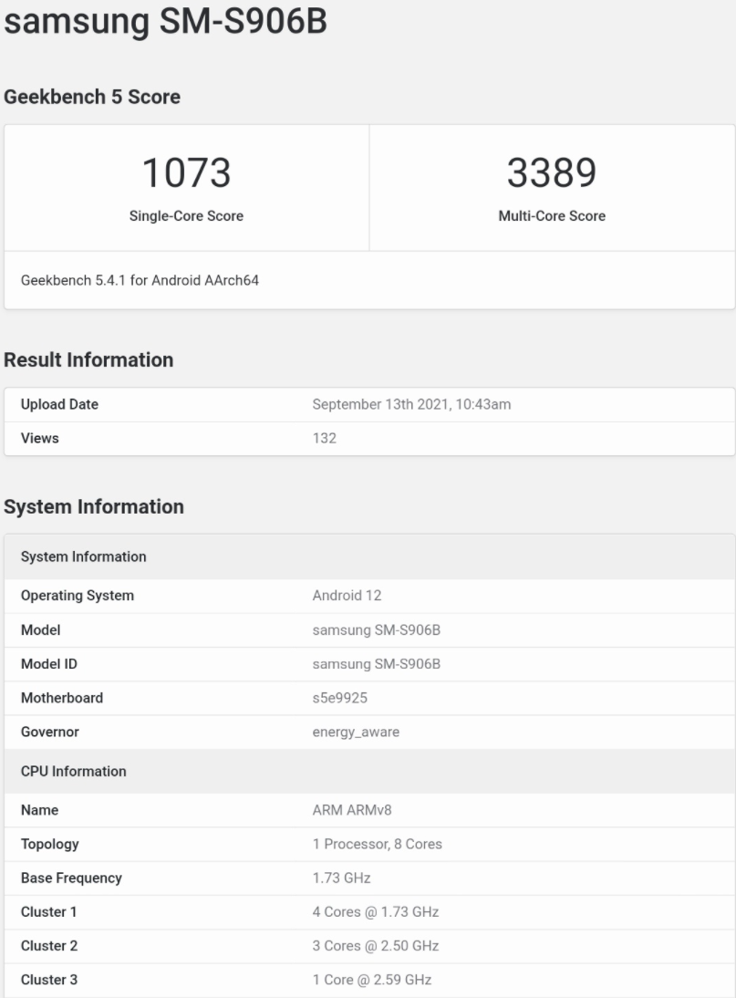Click the Name row label
The image size is (736, 998).
tap(39, 809)
